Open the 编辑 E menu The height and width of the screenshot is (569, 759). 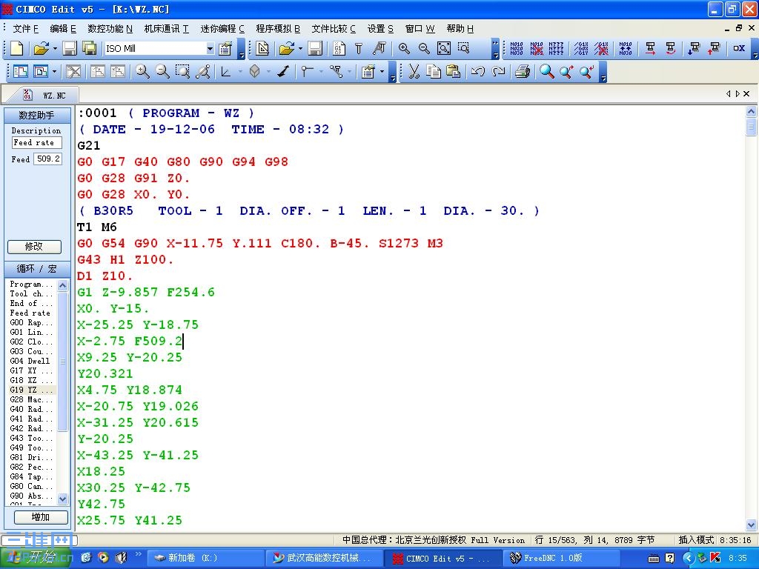[63, 29]
